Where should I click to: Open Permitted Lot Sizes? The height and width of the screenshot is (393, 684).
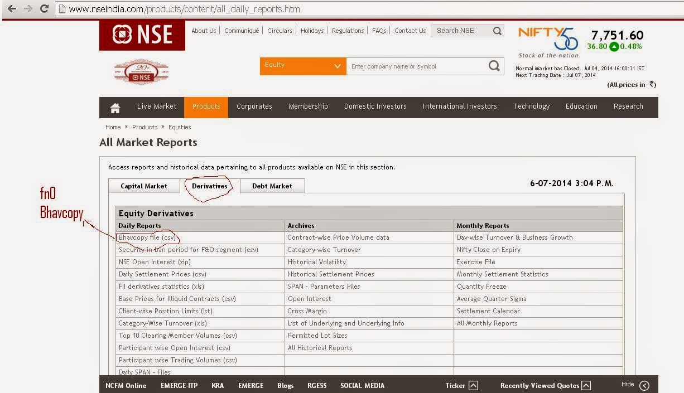tap(317, 336)
